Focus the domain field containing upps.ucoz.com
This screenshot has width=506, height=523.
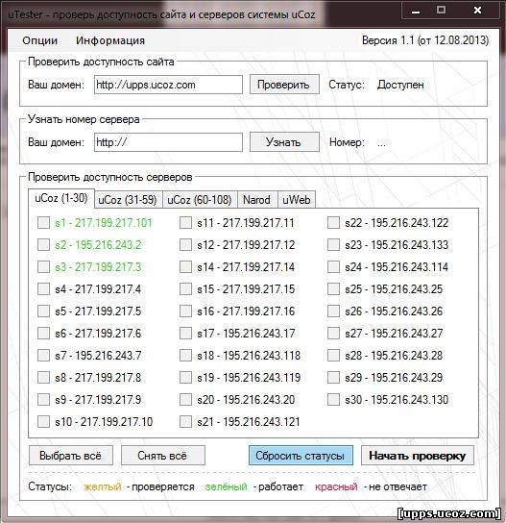(168, 85)
